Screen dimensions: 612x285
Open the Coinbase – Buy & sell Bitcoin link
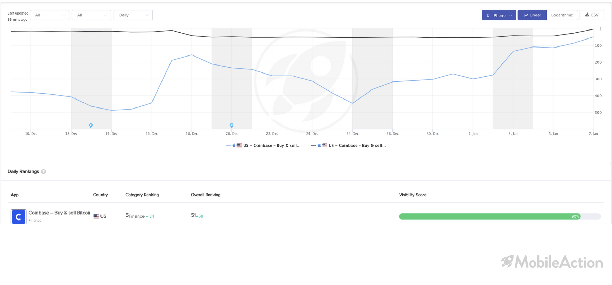point(59,213)
